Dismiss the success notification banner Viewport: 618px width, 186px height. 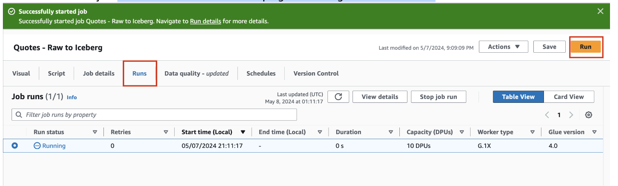coord(600,11)
